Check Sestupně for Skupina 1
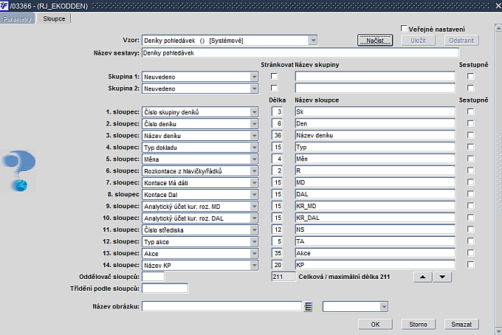Image resolution: width=502 pixels, height=335 pixels. click(470, 76)
